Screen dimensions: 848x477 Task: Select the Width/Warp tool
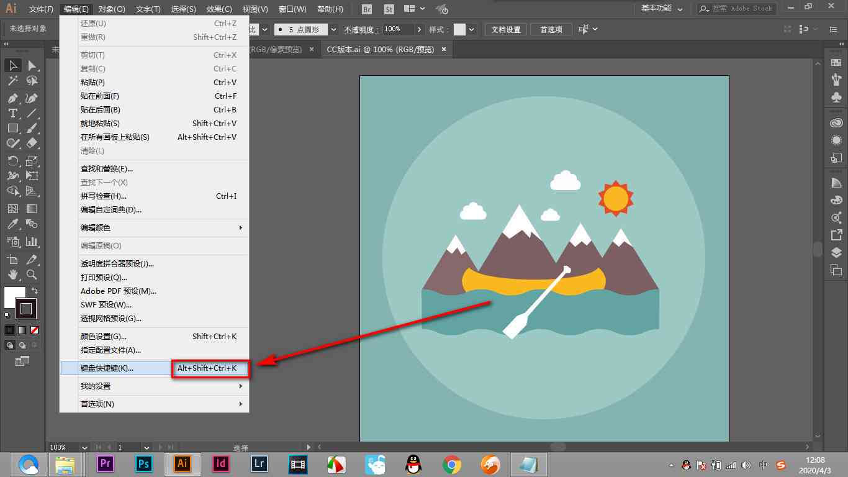point(12,176)
